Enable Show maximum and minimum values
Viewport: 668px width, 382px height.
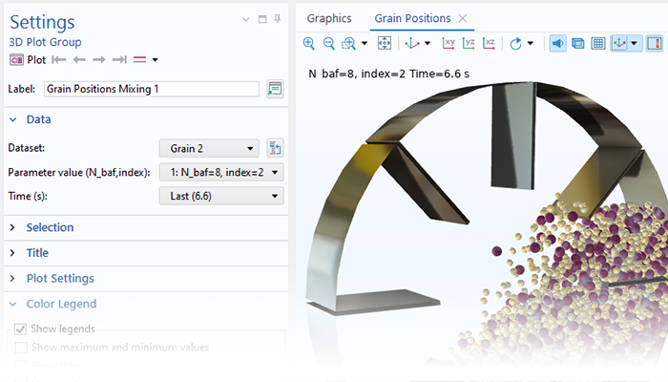[x=21, y=348]
